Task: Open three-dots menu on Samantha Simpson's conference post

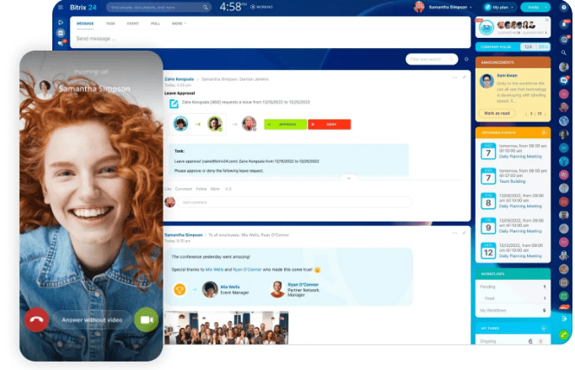Action: pos(454,233)
